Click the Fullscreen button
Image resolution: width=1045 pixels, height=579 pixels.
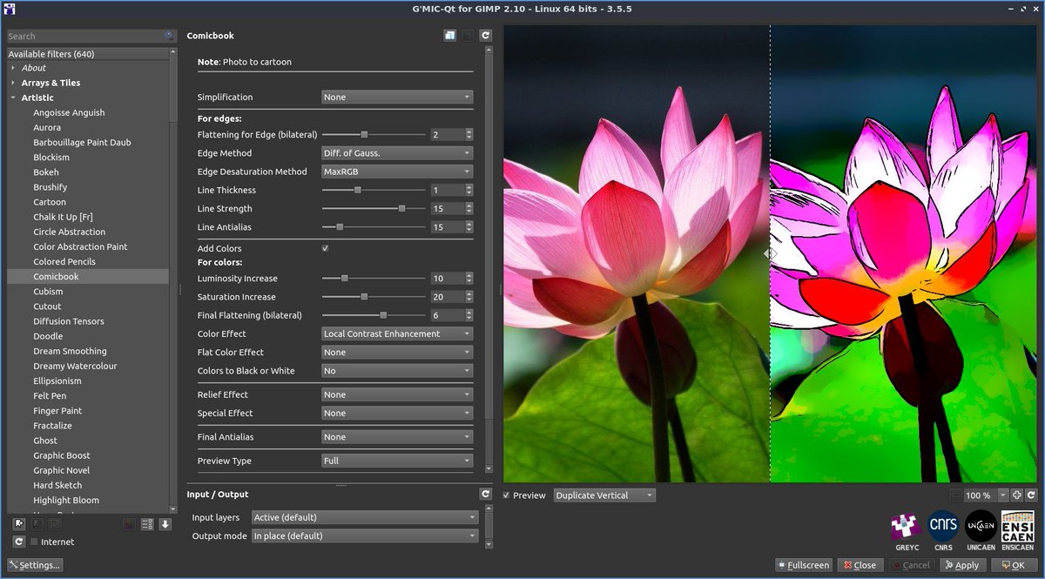803,565
